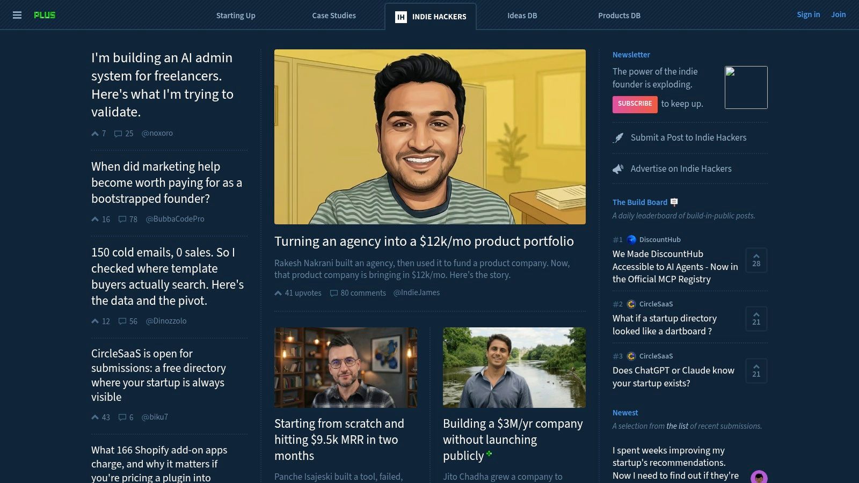Image resolution: width=859 pixels, height=483 pixels.
Task: Click the Build Board sign icon
Action: 674,202
